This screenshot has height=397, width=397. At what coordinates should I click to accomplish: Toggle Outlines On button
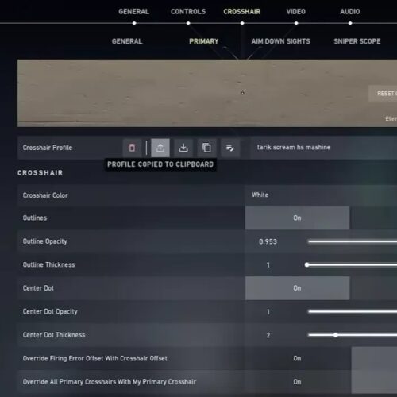click(297, 218)
